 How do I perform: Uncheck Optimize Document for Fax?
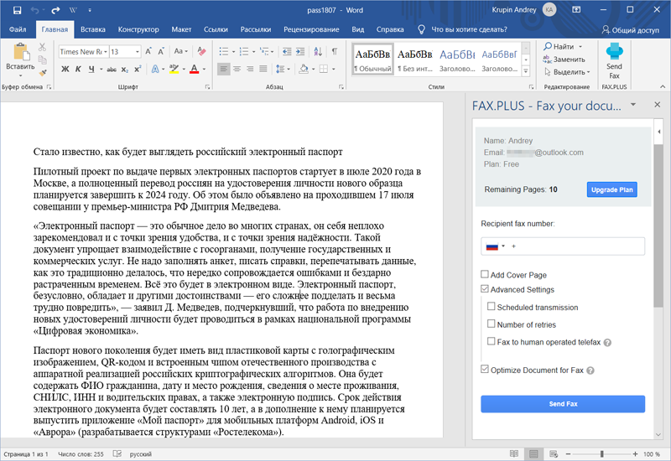pos(486,370)
